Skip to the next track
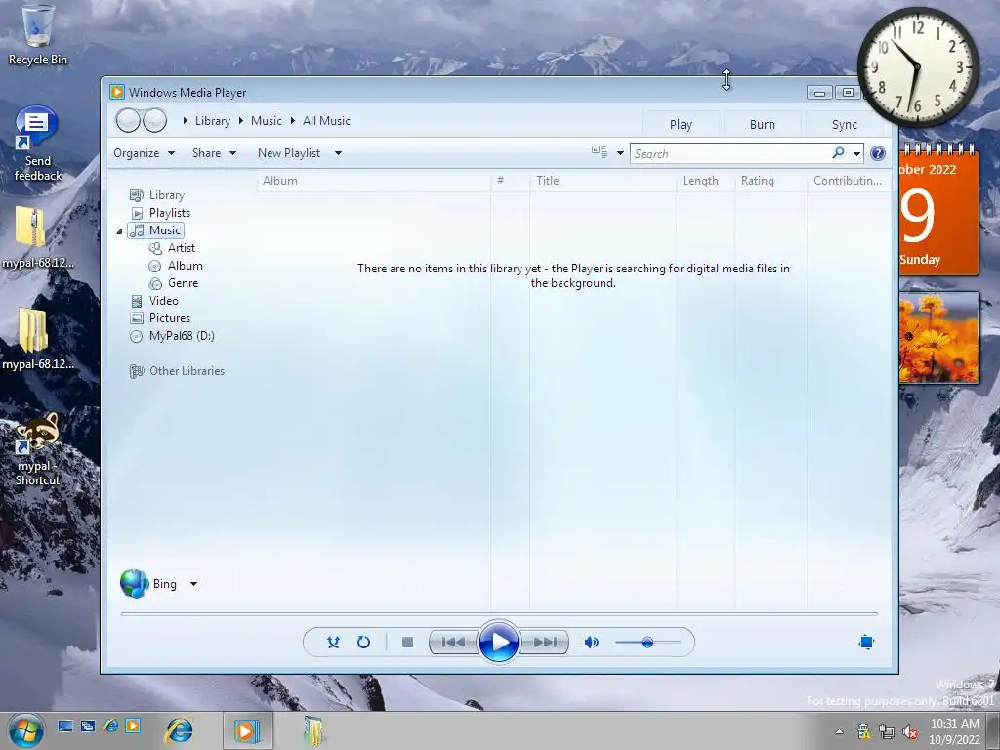 point(544,643)
